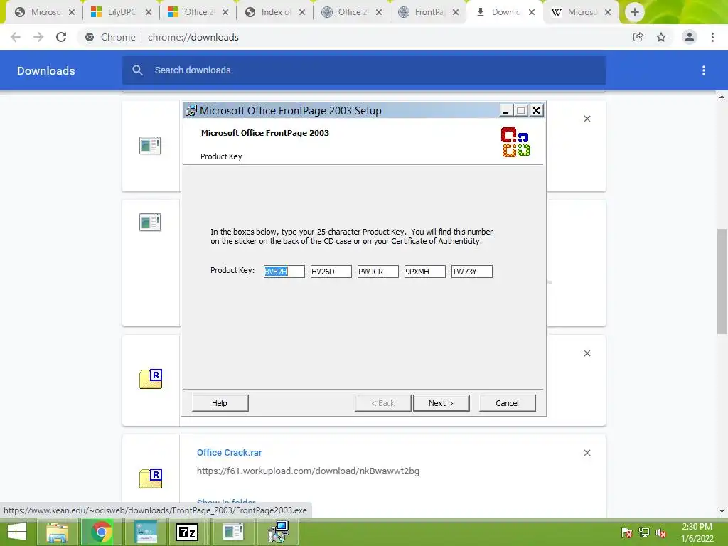This screenshot has height=546, width=728.
Task: Click the network tray icon
Action: pyautogui.click(x=644, y=532)
